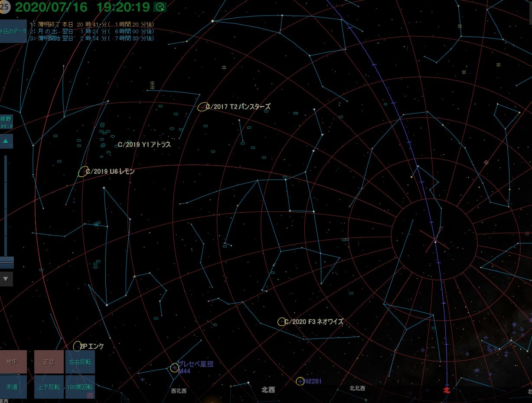Select the 正立 upright orientation
The height and width of the screenshot is (403, 532).
49,362
